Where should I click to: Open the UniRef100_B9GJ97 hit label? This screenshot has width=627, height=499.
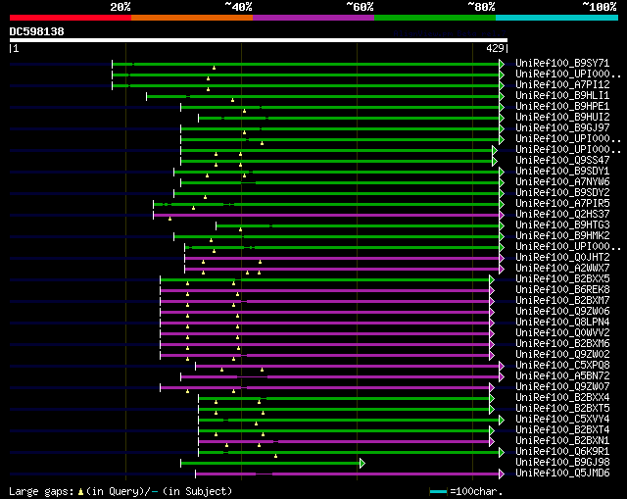(562, 128)
